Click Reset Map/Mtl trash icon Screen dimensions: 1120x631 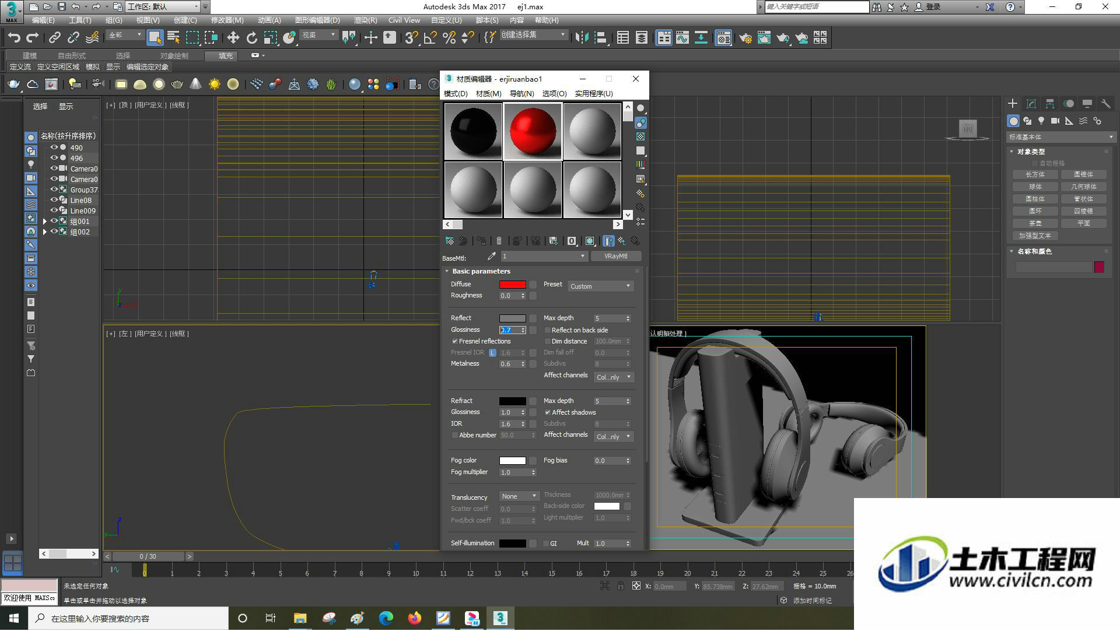499,241
